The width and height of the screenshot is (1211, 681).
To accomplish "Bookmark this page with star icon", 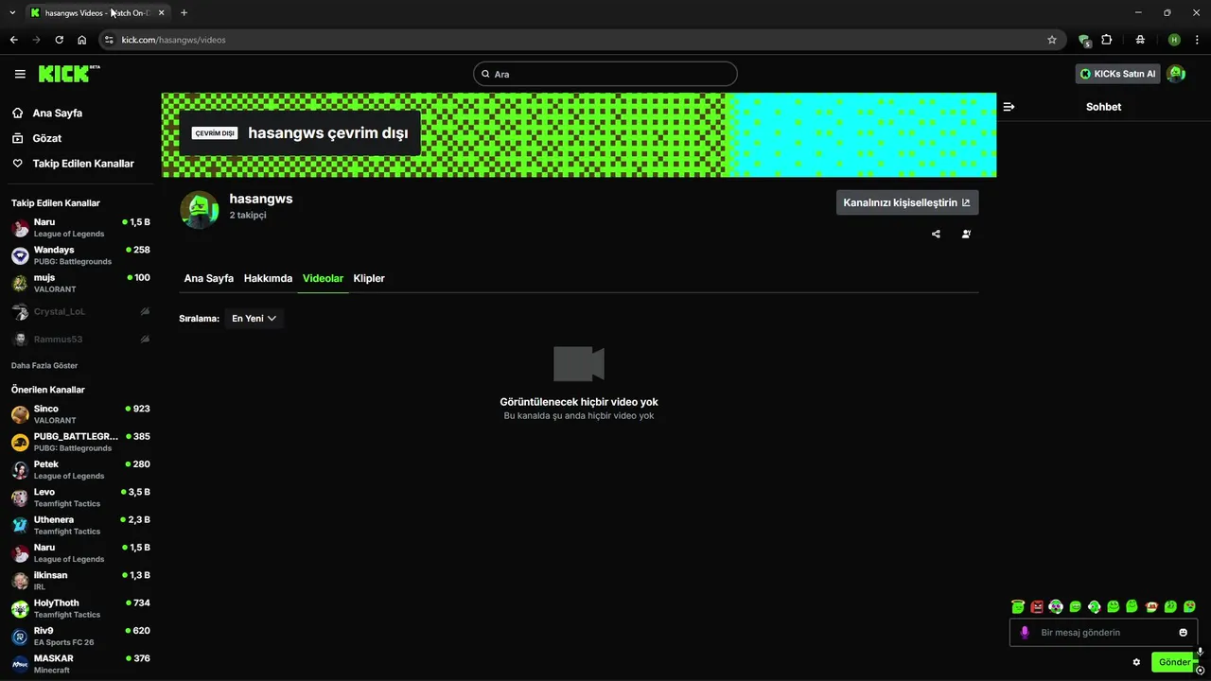I will click(x=1051, y=40).
